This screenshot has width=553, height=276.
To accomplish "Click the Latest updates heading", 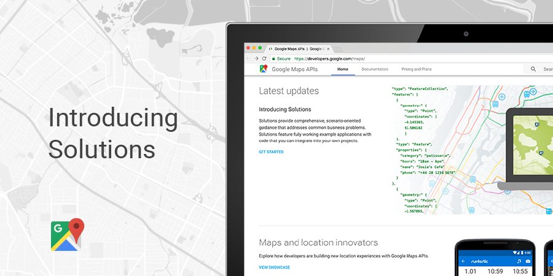I will click(x=289, y=91).
